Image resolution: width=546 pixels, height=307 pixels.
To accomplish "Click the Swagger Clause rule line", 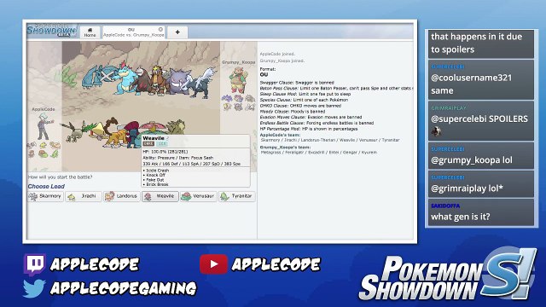I will pyautogui.click(x=297, y=83).
